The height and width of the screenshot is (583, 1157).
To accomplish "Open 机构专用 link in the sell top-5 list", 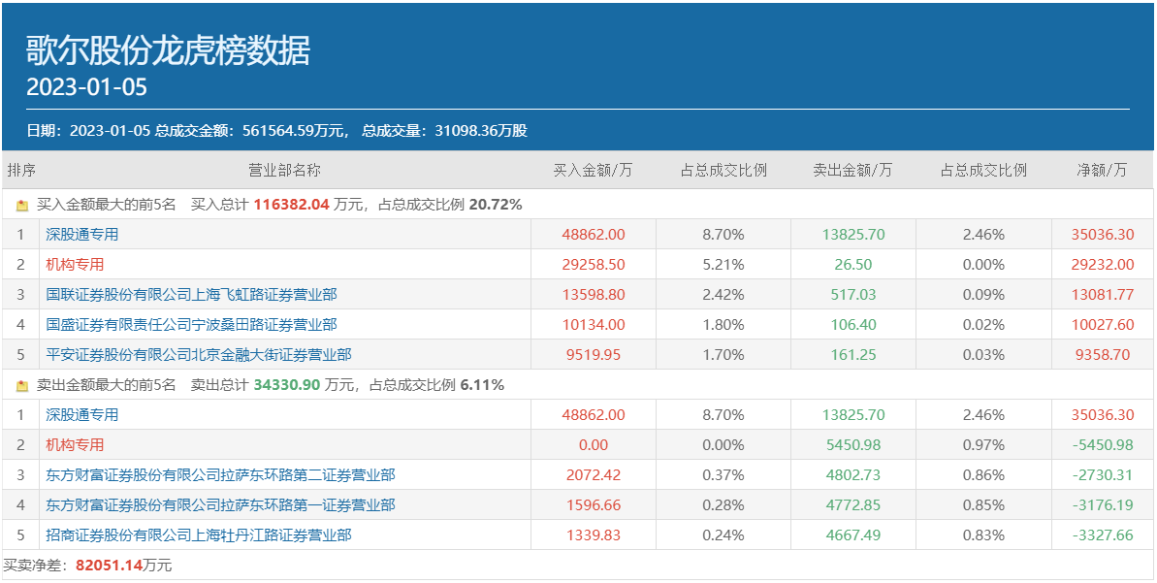I will click(75, 445).
